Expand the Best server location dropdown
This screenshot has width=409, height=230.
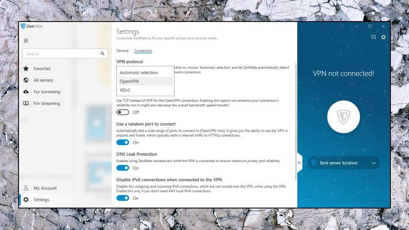[x=344, y=163]
